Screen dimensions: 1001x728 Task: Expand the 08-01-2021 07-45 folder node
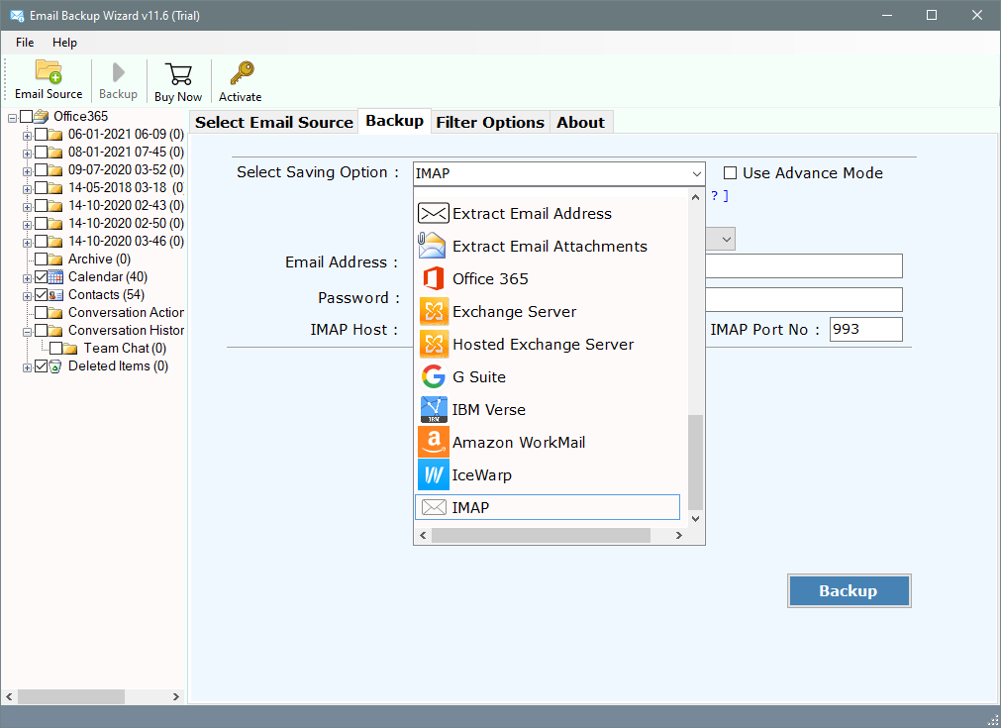click(x=27, y=154)
